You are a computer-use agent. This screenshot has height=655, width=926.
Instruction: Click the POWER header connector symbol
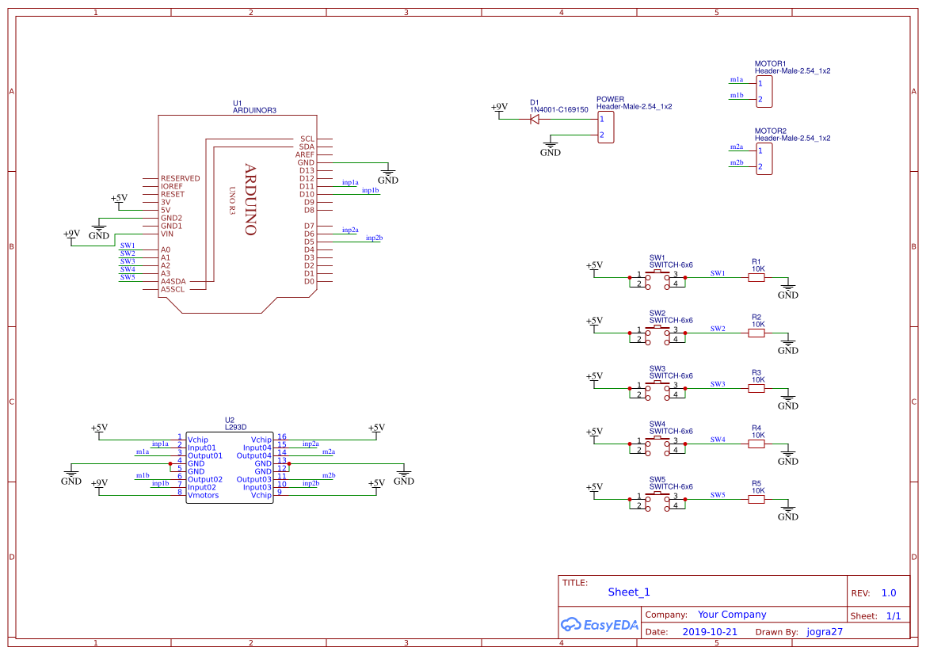(604, 128)
